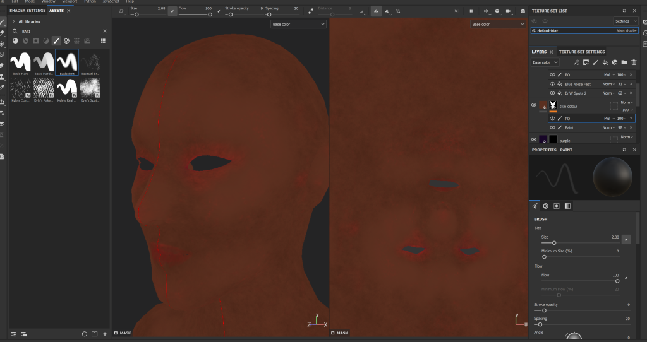Open the Alpha tab in Properties

pyautogui.click(x=545, y=206)
